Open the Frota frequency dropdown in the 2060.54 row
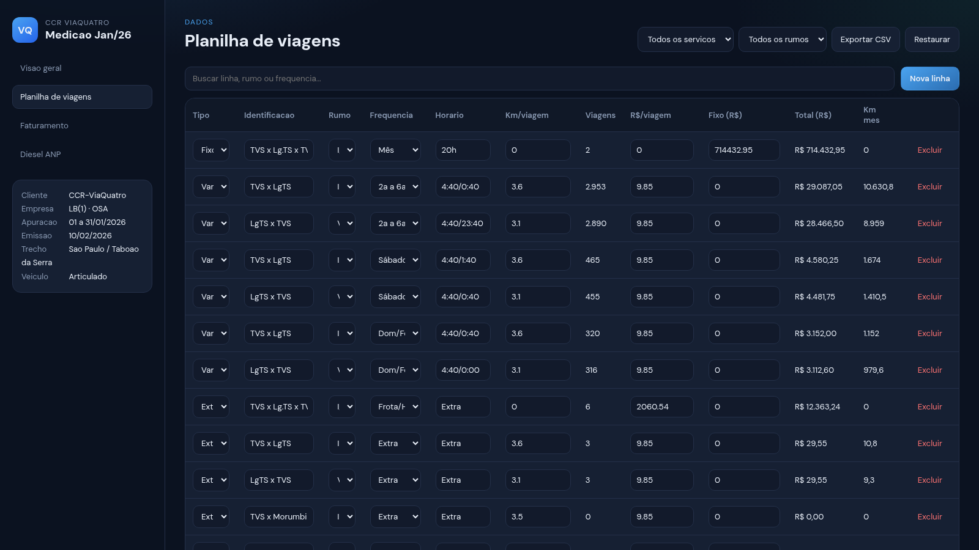The height and width of the screenshot is (550, 979). tap(395, 406)
